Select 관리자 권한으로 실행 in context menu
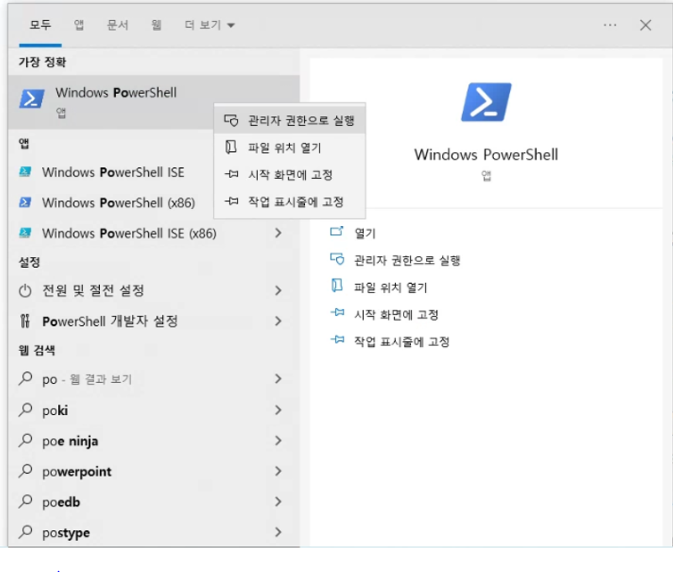The width and height of the screenshot is (673, 572). [x=290, y=121]
